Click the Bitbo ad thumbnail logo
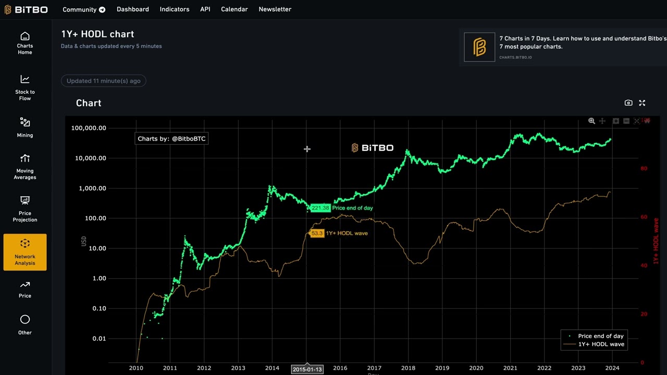 [x=479, y=47]
